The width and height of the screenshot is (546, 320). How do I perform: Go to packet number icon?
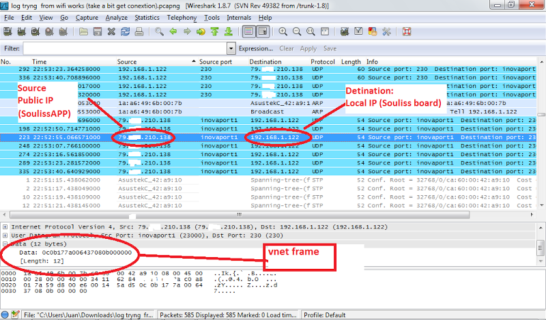click(201, 31)
